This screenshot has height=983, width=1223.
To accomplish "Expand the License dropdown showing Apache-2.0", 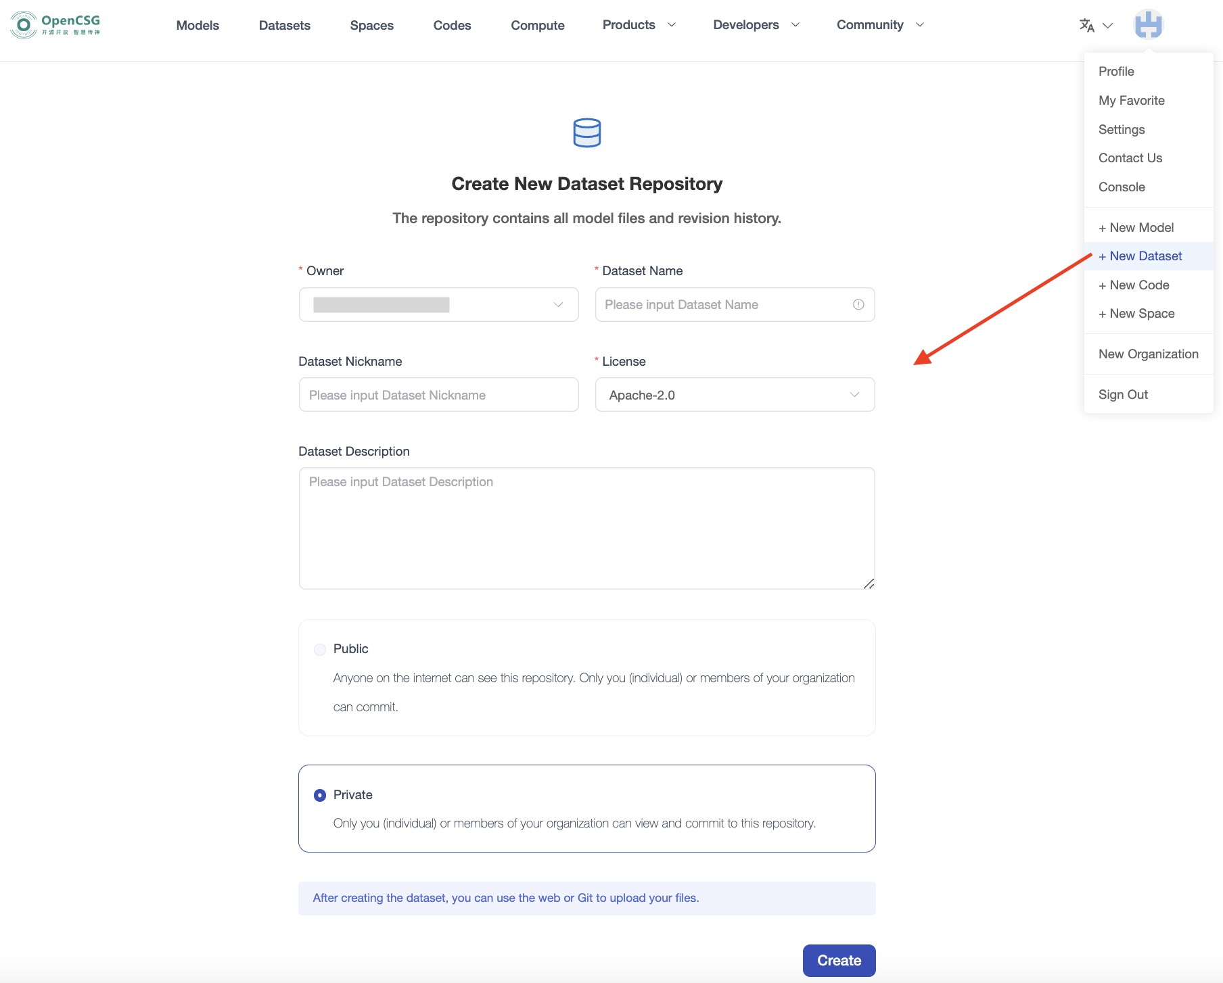I will (x=735, y=394).
